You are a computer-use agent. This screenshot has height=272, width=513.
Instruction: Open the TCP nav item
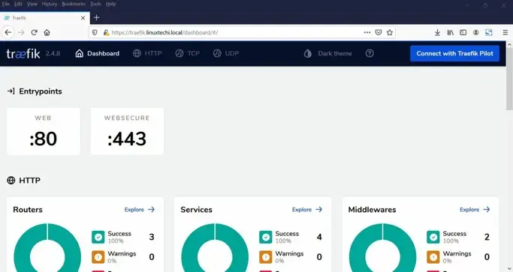click(187, 53)
